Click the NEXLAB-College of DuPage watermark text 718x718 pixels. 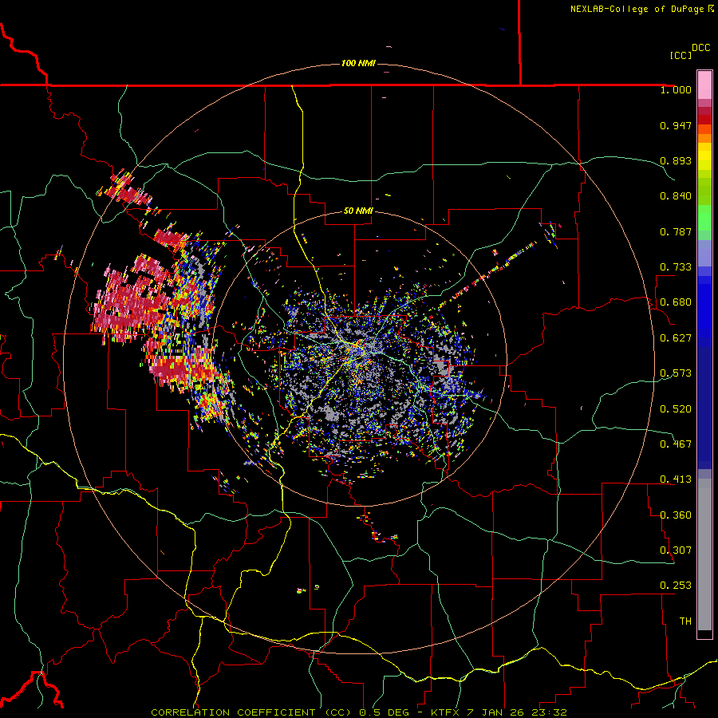click(x=642, y=9)
